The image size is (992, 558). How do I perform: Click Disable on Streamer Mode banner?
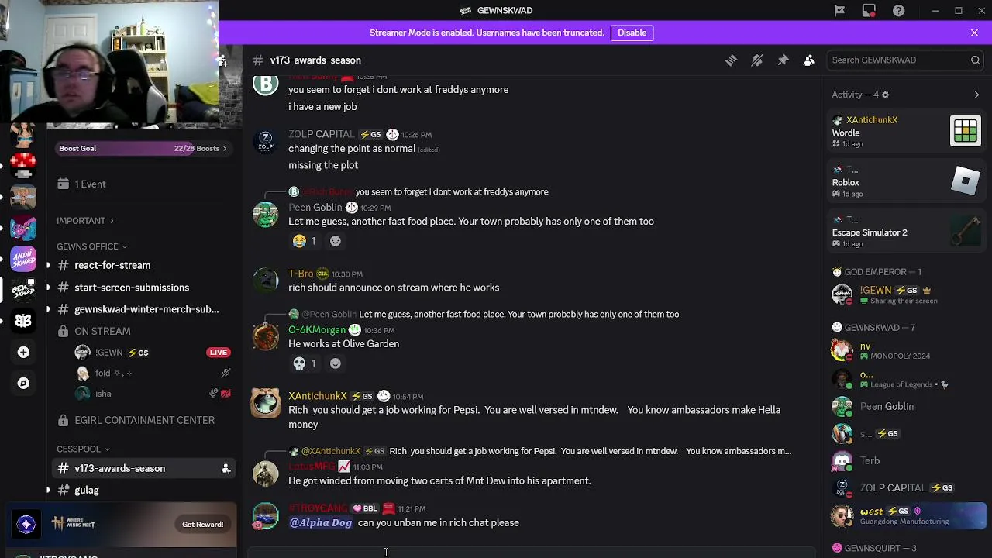[632, 33]
